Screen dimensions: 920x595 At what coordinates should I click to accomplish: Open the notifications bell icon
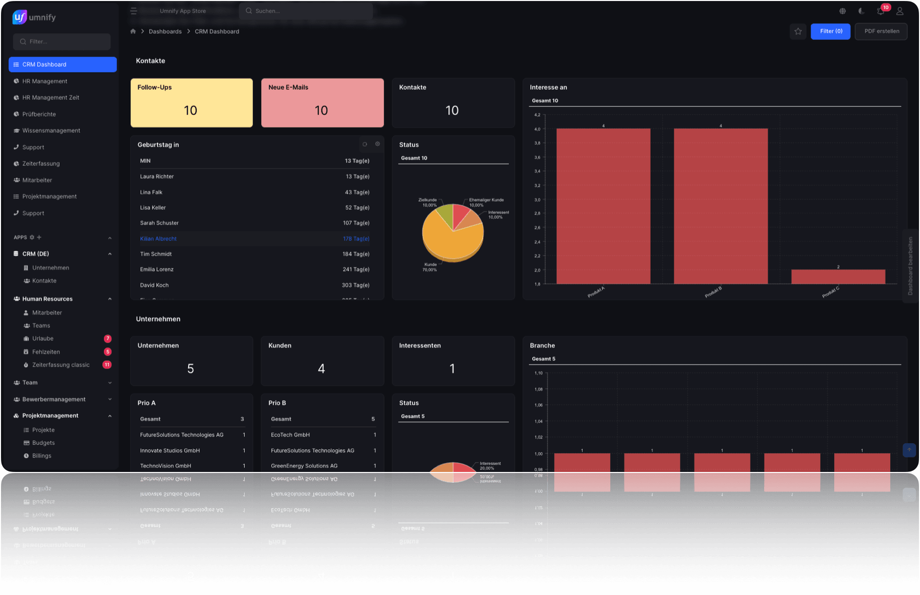click(x=881, y=11)
